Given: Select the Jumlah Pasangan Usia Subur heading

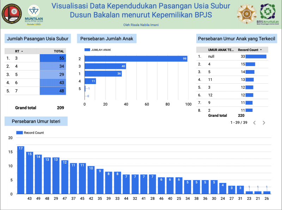Looking at the screenshot, I should tap(37, 39).
